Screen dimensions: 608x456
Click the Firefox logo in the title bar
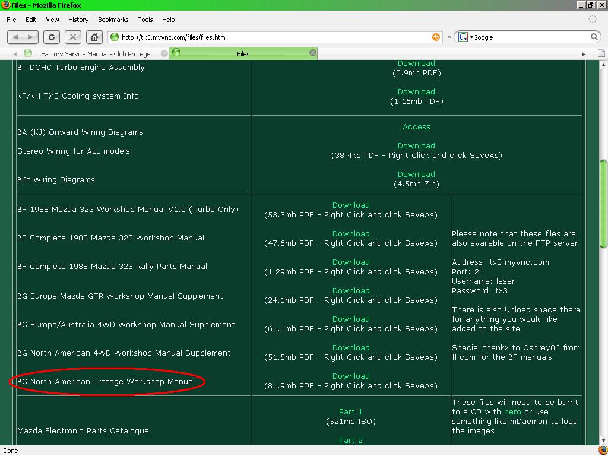pyautogui.click(x=5, y=5)
